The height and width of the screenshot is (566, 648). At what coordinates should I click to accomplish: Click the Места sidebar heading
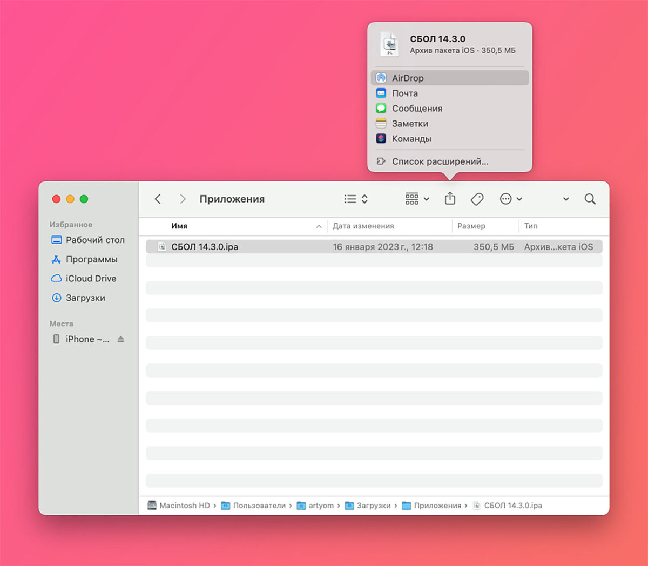coord(62,324)
